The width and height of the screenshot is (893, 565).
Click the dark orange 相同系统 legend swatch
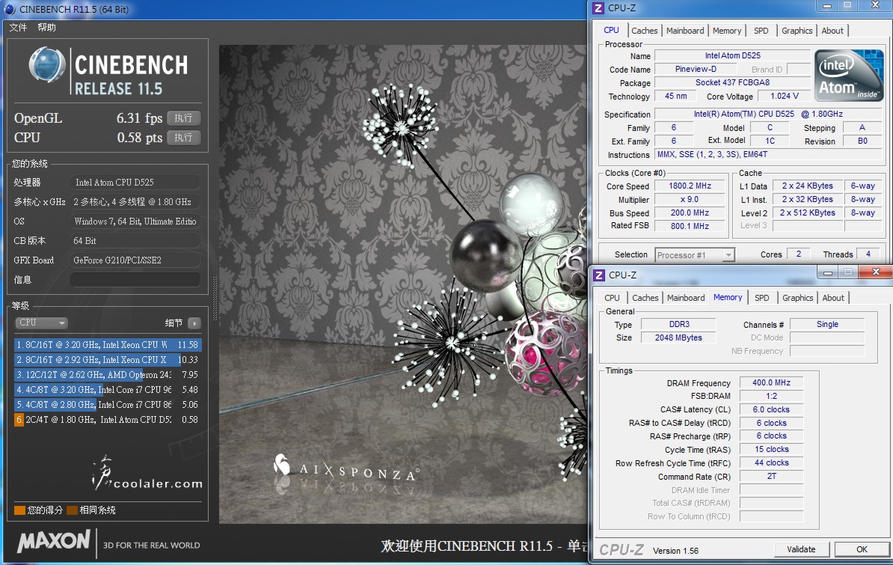[72, 510]
